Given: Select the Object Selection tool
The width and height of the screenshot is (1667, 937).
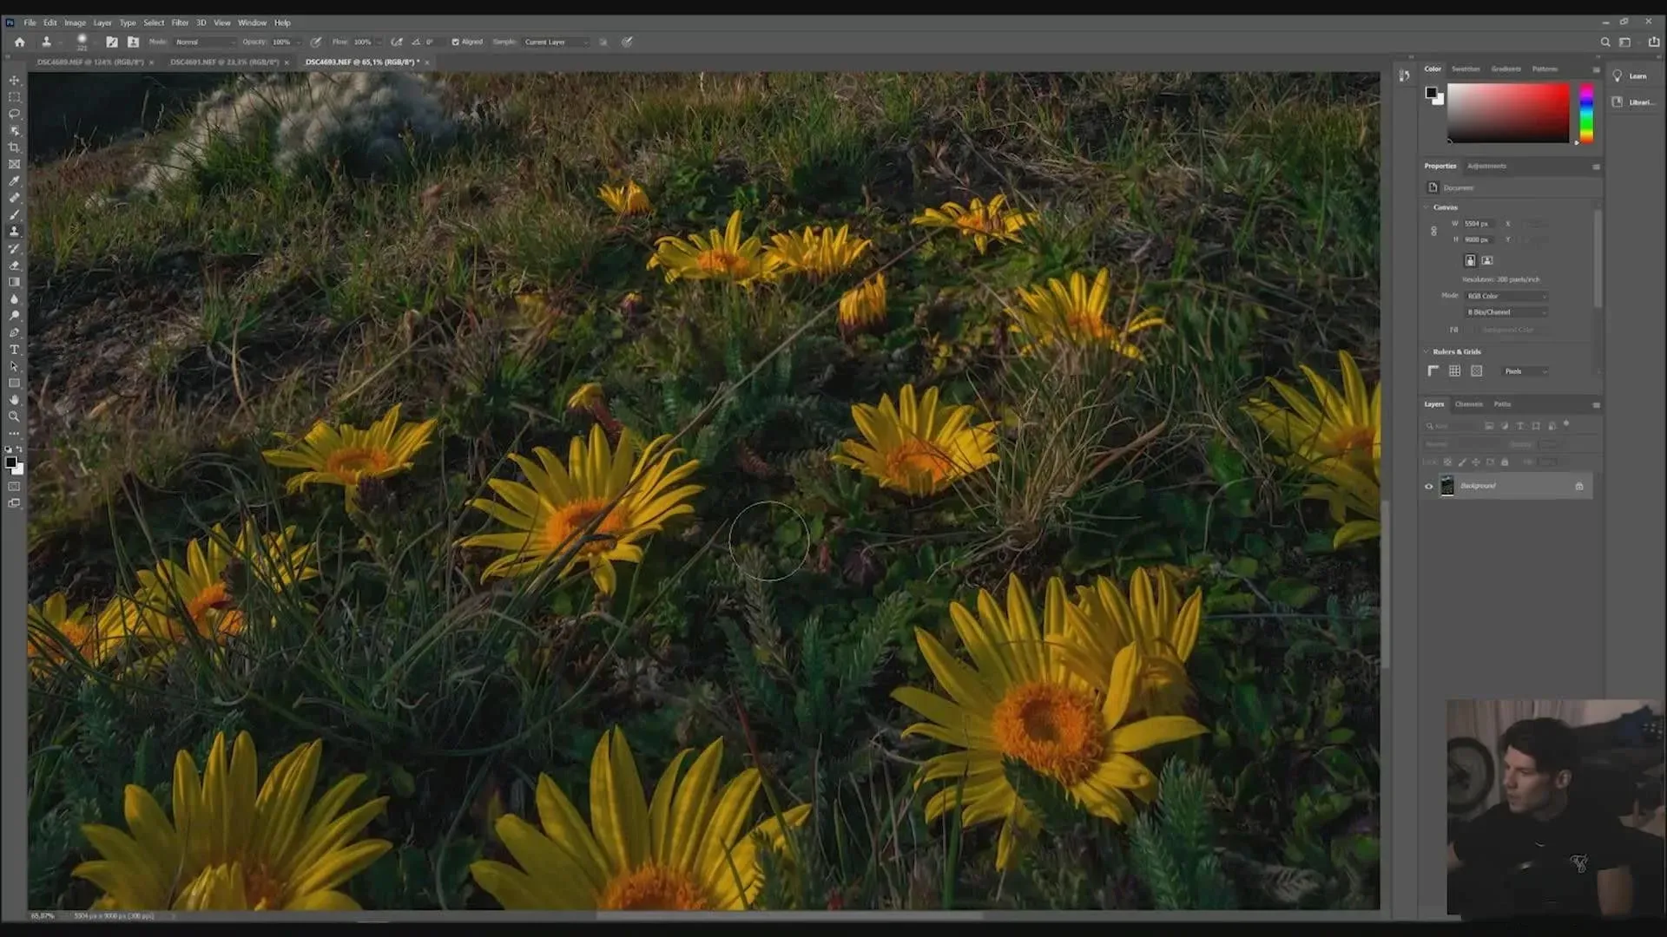Looking at the screenshot, I should point(14,130).
